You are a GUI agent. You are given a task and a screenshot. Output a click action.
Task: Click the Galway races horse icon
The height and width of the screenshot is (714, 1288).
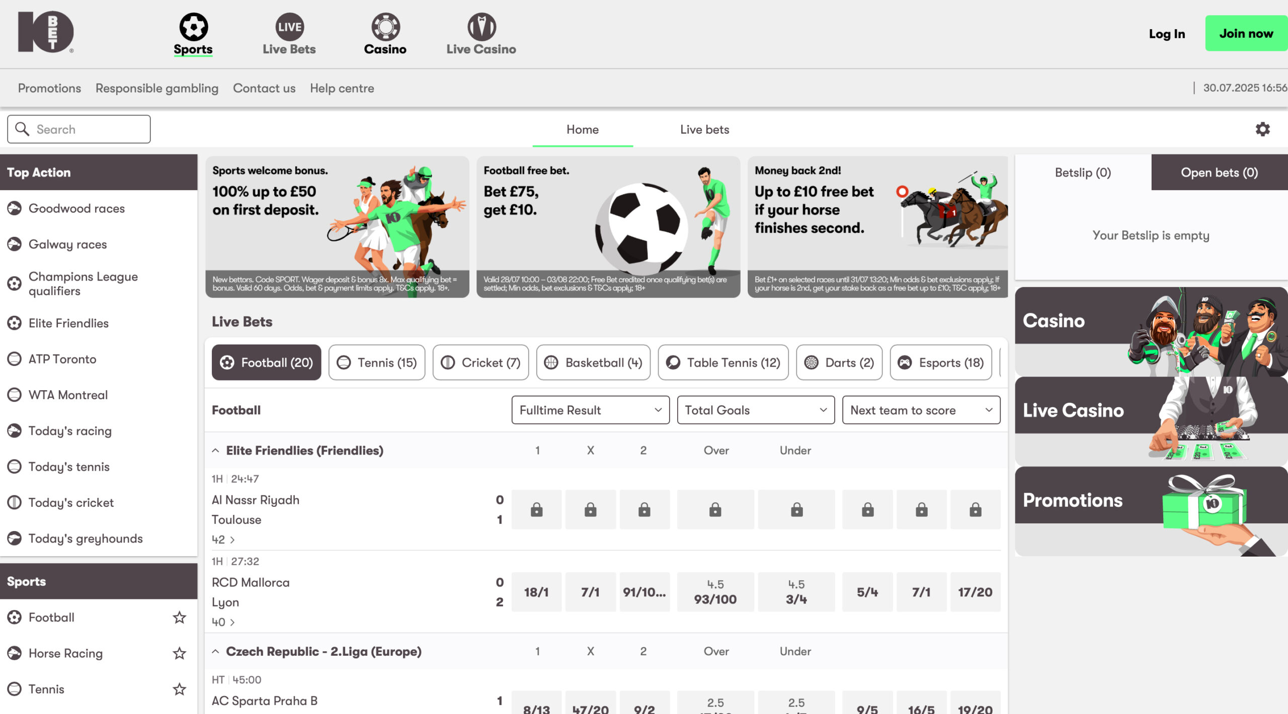(15, 244)
